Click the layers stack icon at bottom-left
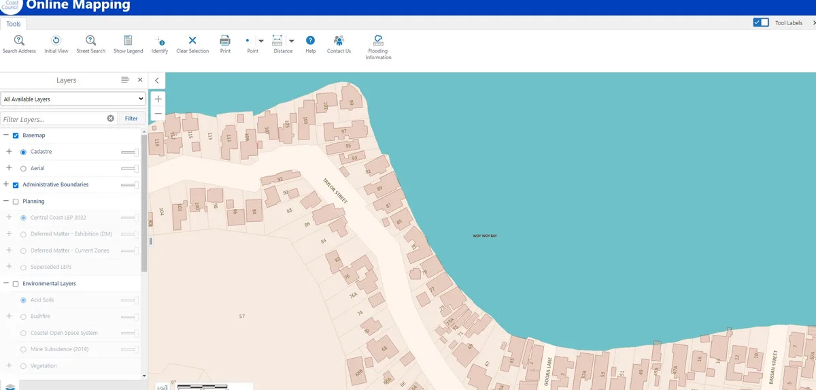 tap(10, 387)
